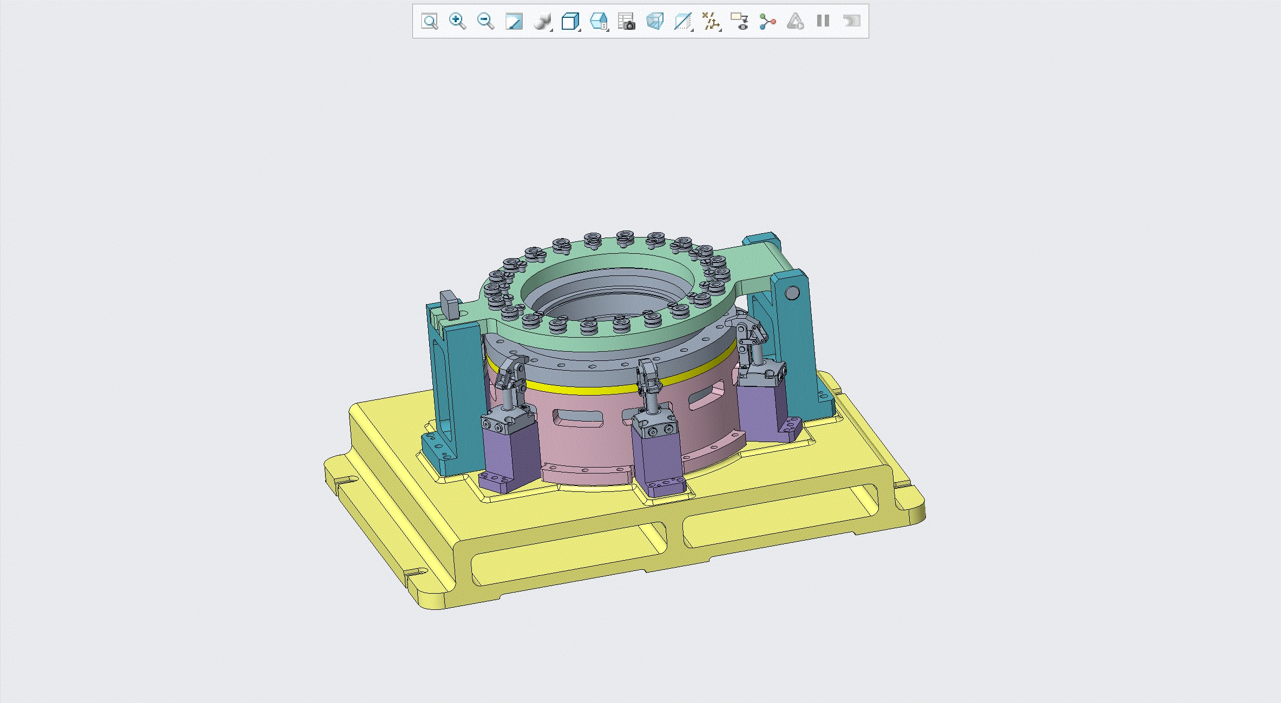Click the Repaint screen icon
Viewport: 1281px width, 703px height.
(514, 22)
